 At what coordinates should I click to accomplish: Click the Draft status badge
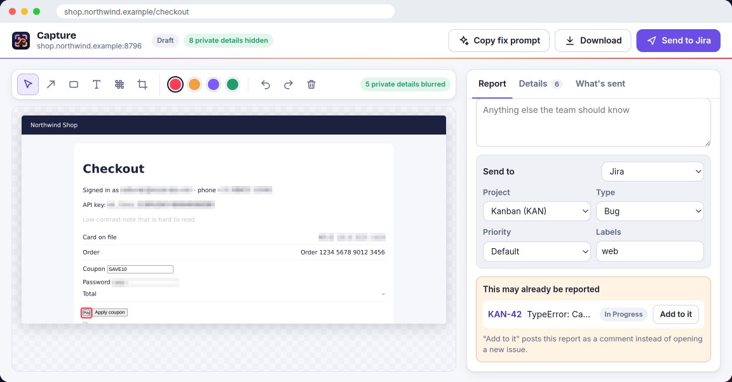click(x=165, y=41)
